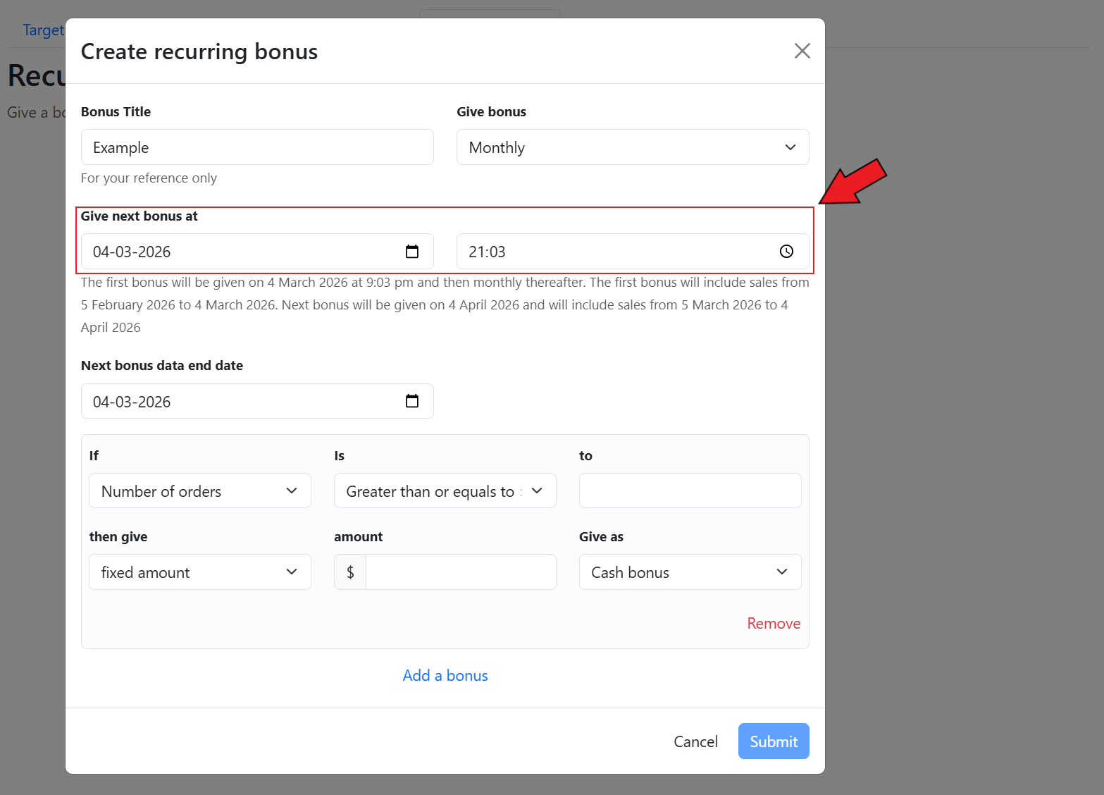
Task: Open calendar picker for bonus data end date
Action: coord(412,402)
